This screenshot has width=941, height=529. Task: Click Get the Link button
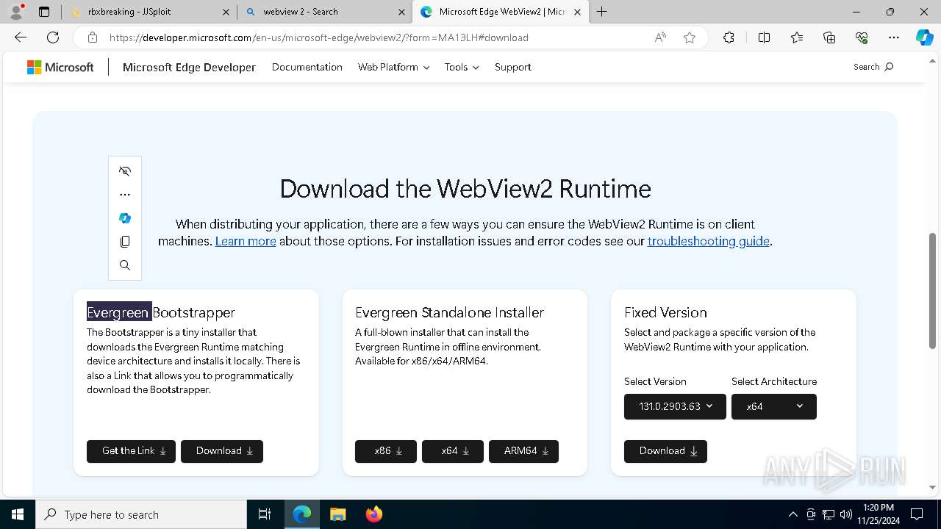coord(131,451)
